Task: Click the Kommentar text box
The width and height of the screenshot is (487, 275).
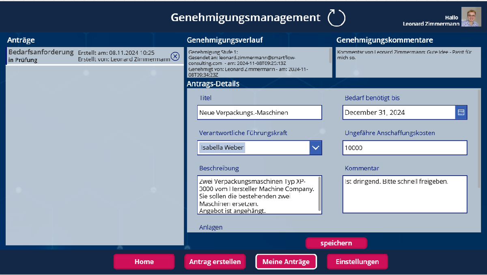Action: tap(405, 194)
